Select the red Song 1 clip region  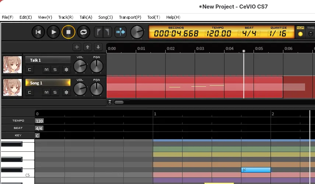click(194, 87)
